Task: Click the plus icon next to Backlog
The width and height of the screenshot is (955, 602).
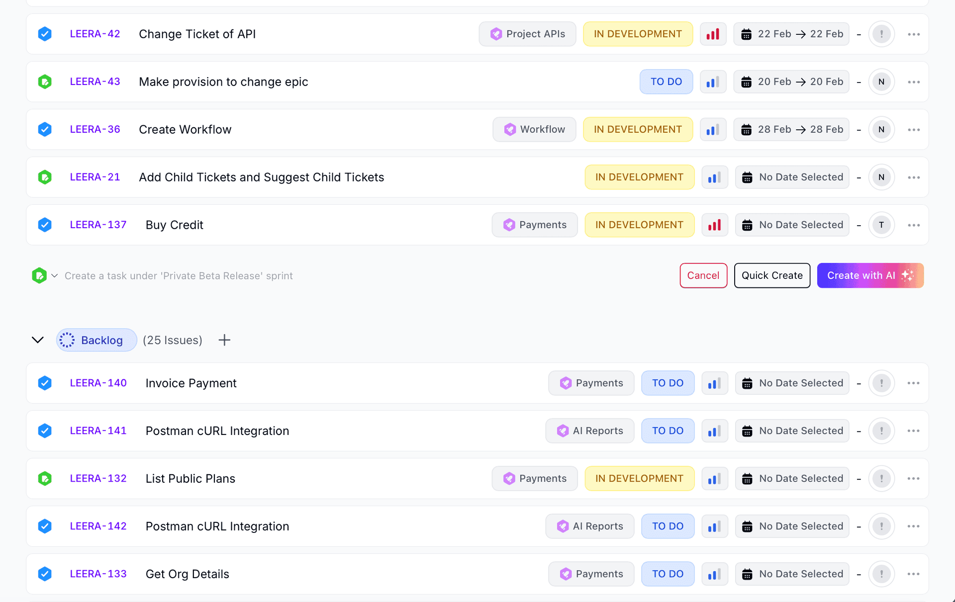Action: pyautogui.click(x=224, y=340)
